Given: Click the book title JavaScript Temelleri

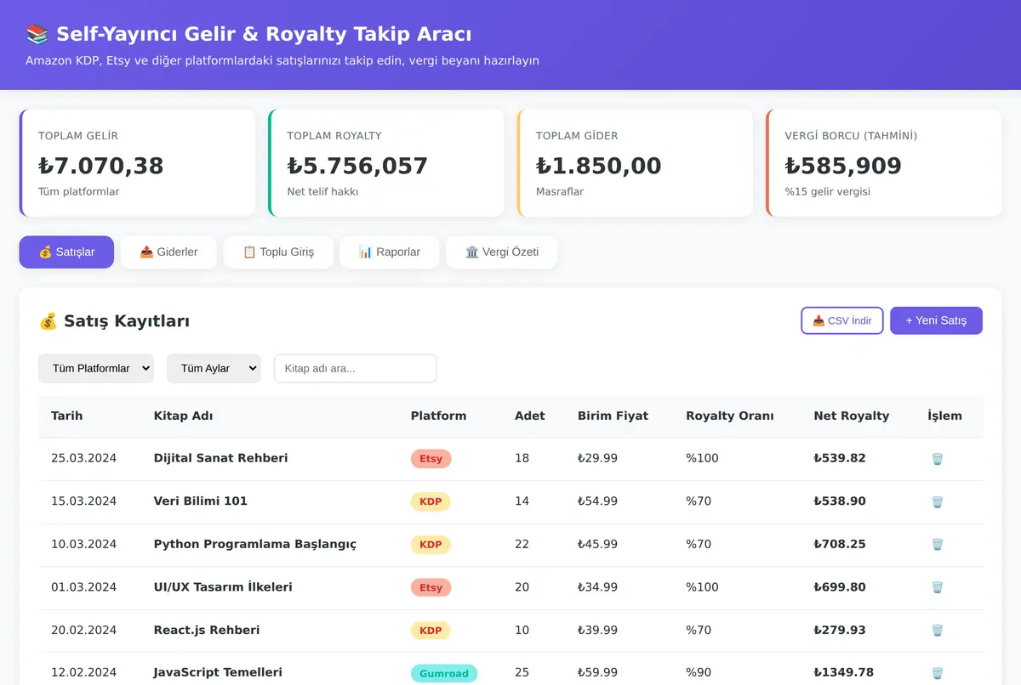Looking at the screenshot, I should (x=218, y=672).
